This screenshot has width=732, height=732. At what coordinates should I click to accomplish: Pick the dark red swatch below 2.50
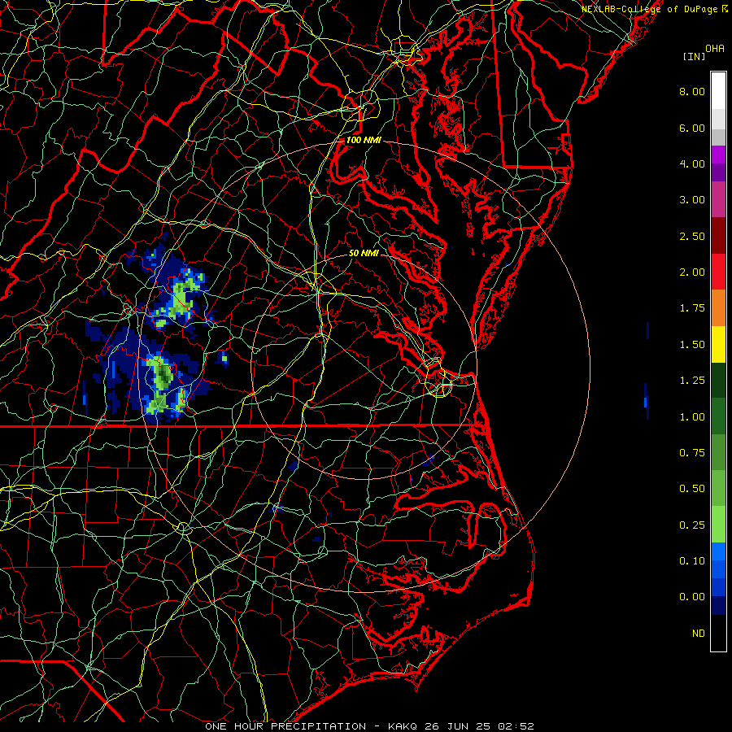[718, 236]
